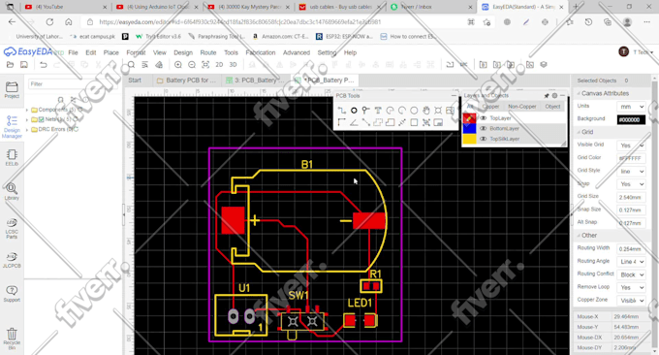Select the Text tool in PCB Tools

378,111
